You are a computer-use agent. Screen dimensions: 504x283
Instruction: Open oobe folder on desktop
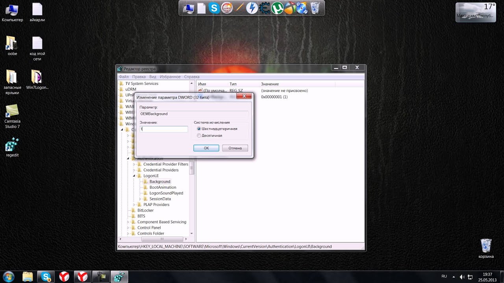tap(12, 46)
